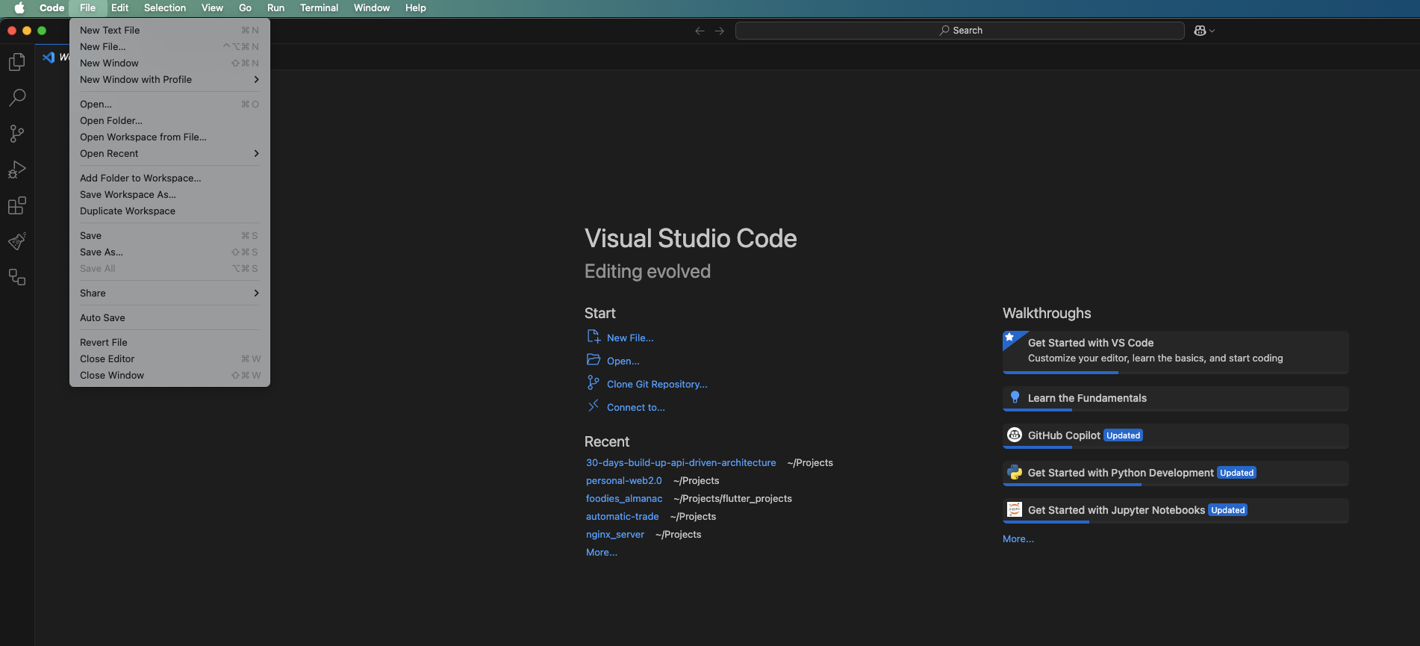The height and width of the screenshot is (646, 1420).
Task: Open the Copilot chat icon beside search
Action: tap(1200, 31)
